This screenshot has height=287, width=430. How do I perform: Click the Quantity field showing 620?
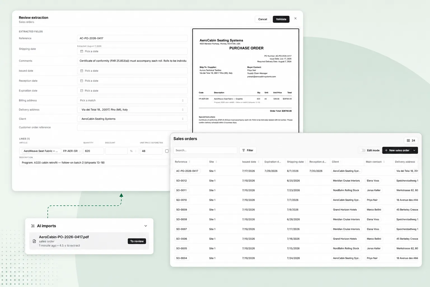pyautogui.click(x=94, y=151)
